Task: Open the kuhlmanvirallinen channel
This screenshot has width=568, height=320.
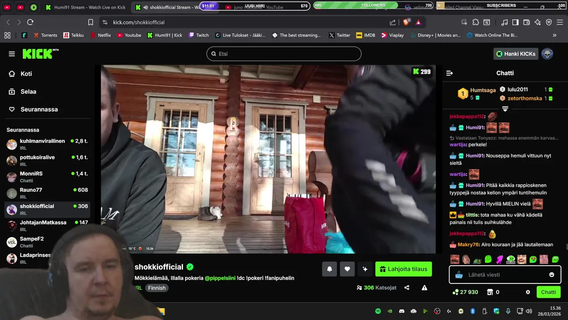Action: click(x=47, y=144)
